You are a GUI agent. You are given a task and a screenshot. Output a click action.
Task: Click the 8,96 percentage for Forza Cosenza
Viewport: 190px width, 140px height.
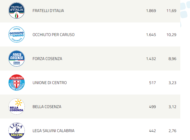tap(172, 59)
